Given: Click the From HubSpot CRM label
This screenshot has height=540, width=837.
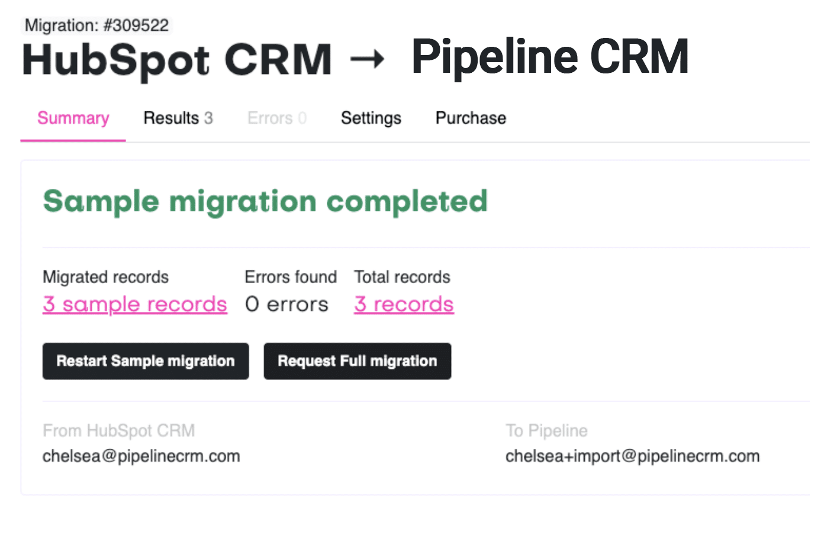Looking at the screenshot, I should (118, 430).
